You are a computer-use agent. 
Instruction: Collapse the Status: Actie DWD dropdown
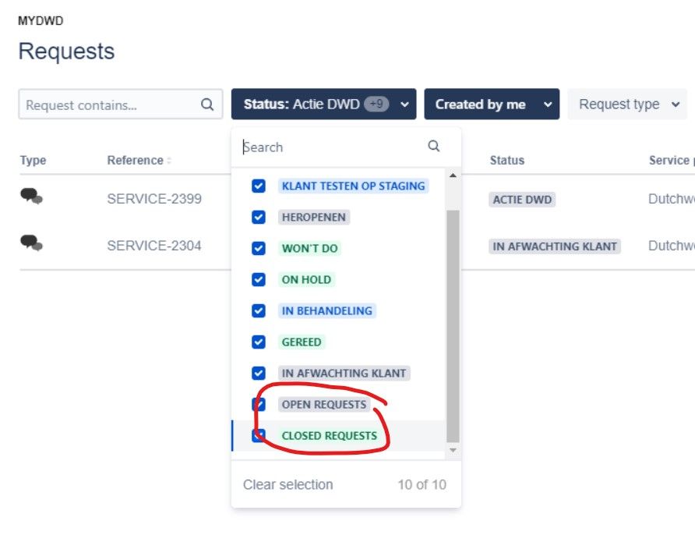coord(323,105)
